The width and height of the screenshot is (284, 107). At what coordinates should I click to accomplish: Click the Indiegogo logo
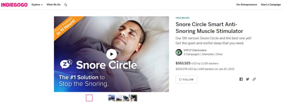coord(14,4)
